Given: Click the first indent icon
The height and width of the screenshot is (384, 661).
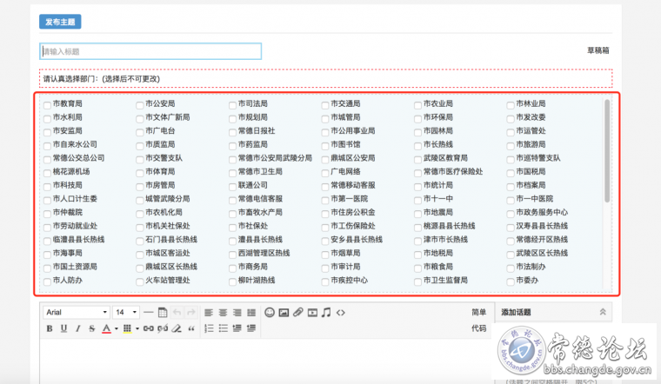Looking at the screenshot, I should pos(237,328).
